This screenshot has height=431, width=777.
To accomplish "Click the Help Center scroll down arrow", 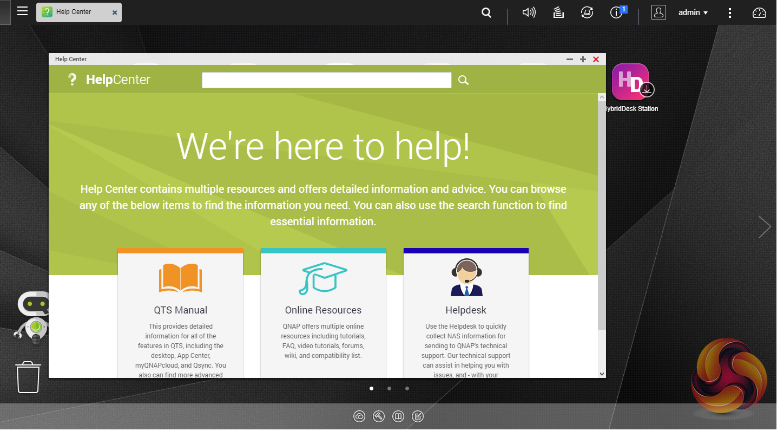I will tap(602, 374).
